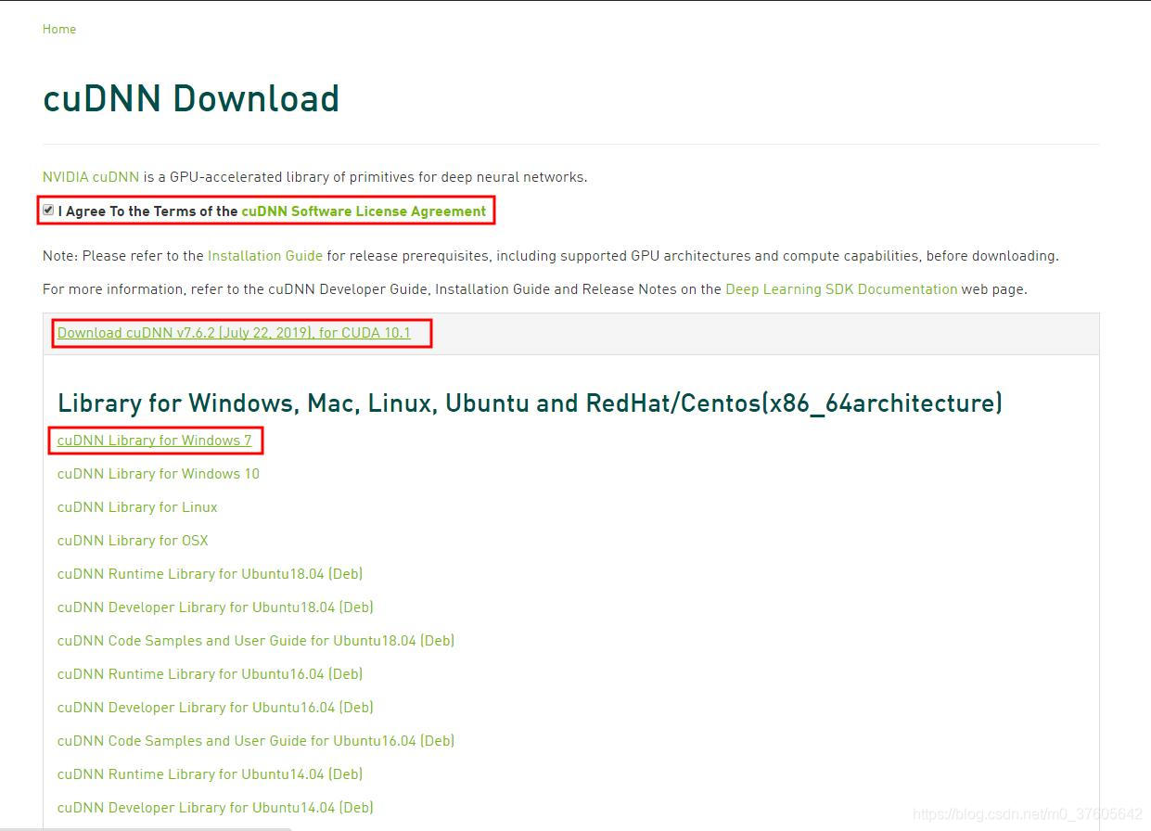1151x831 pixels.
Task: Get cuDNN Runtime Library for Ubuntu14.04
Action: 210,773
